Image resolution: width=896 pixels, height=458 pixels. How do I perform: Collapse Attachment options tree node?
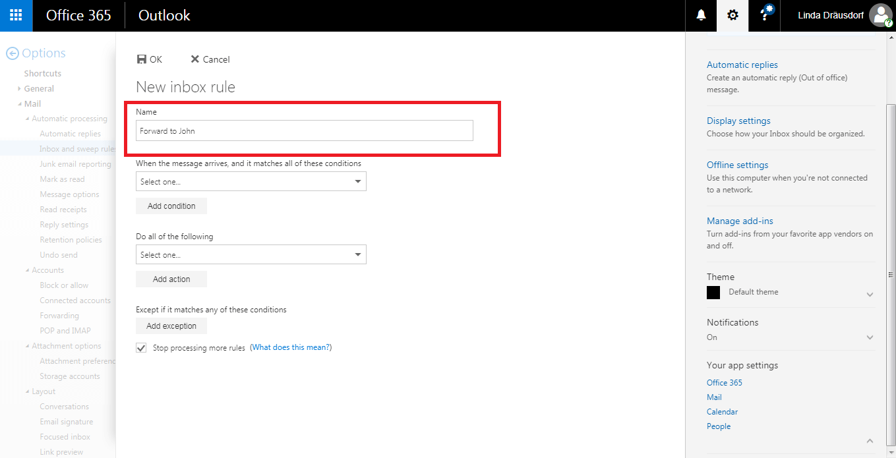click(27, 347)
